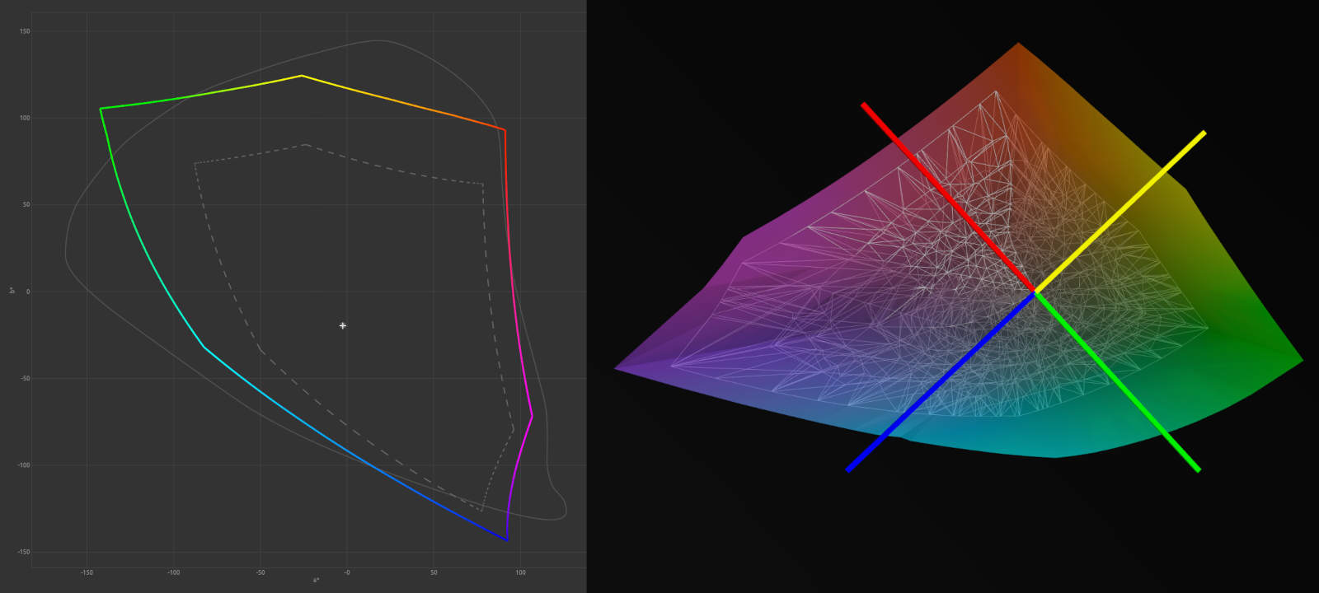
Task: Click the red corner of the gamut outline
Action: (505, 129)
